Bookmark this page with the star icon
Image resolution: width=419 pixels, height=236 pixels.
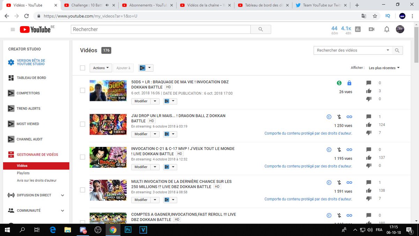(x=375, y=16)
